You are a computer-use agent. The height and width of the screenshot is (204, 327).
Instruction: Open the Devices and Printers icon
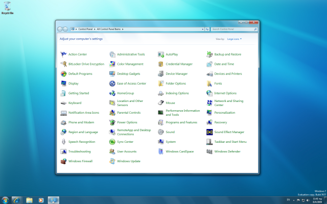pyautogui.click(x=209, y=73)
